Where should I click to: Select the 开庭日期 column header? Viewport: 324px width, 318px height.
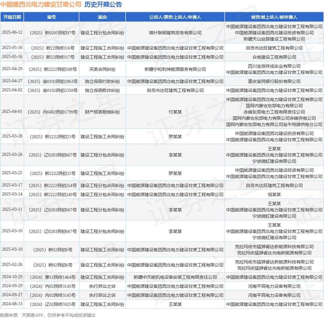12,17
